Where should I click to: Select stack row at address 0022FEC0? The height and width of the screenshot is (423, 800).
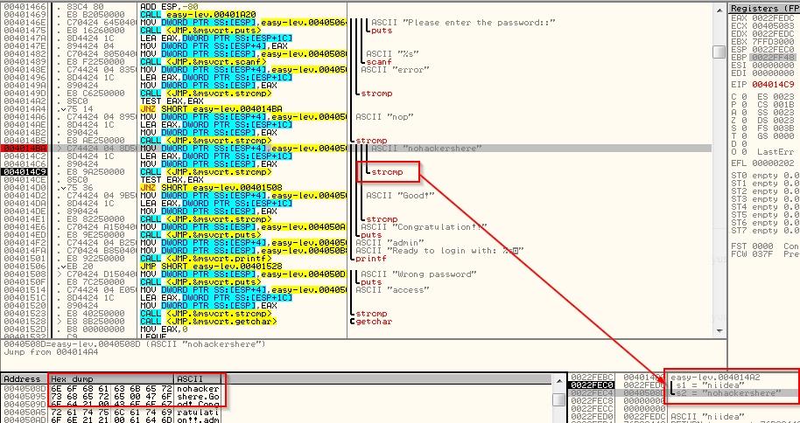pos(684,385)
